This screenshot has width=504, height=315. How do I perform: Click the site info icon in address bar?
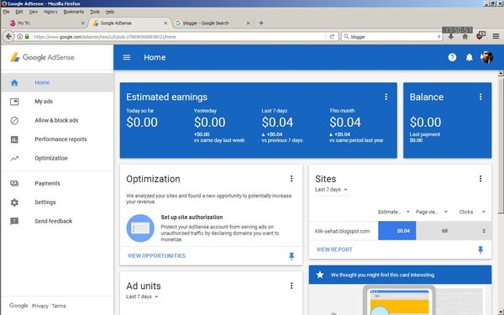pyautogui.click(x=19, y=37)
